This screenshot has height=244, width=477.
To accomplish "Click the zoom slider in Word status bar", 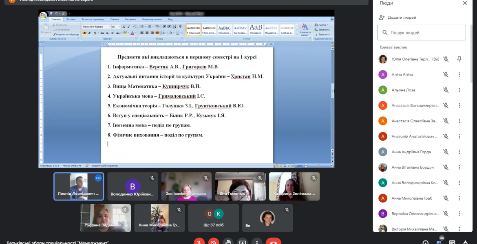I will pos(318,166).
